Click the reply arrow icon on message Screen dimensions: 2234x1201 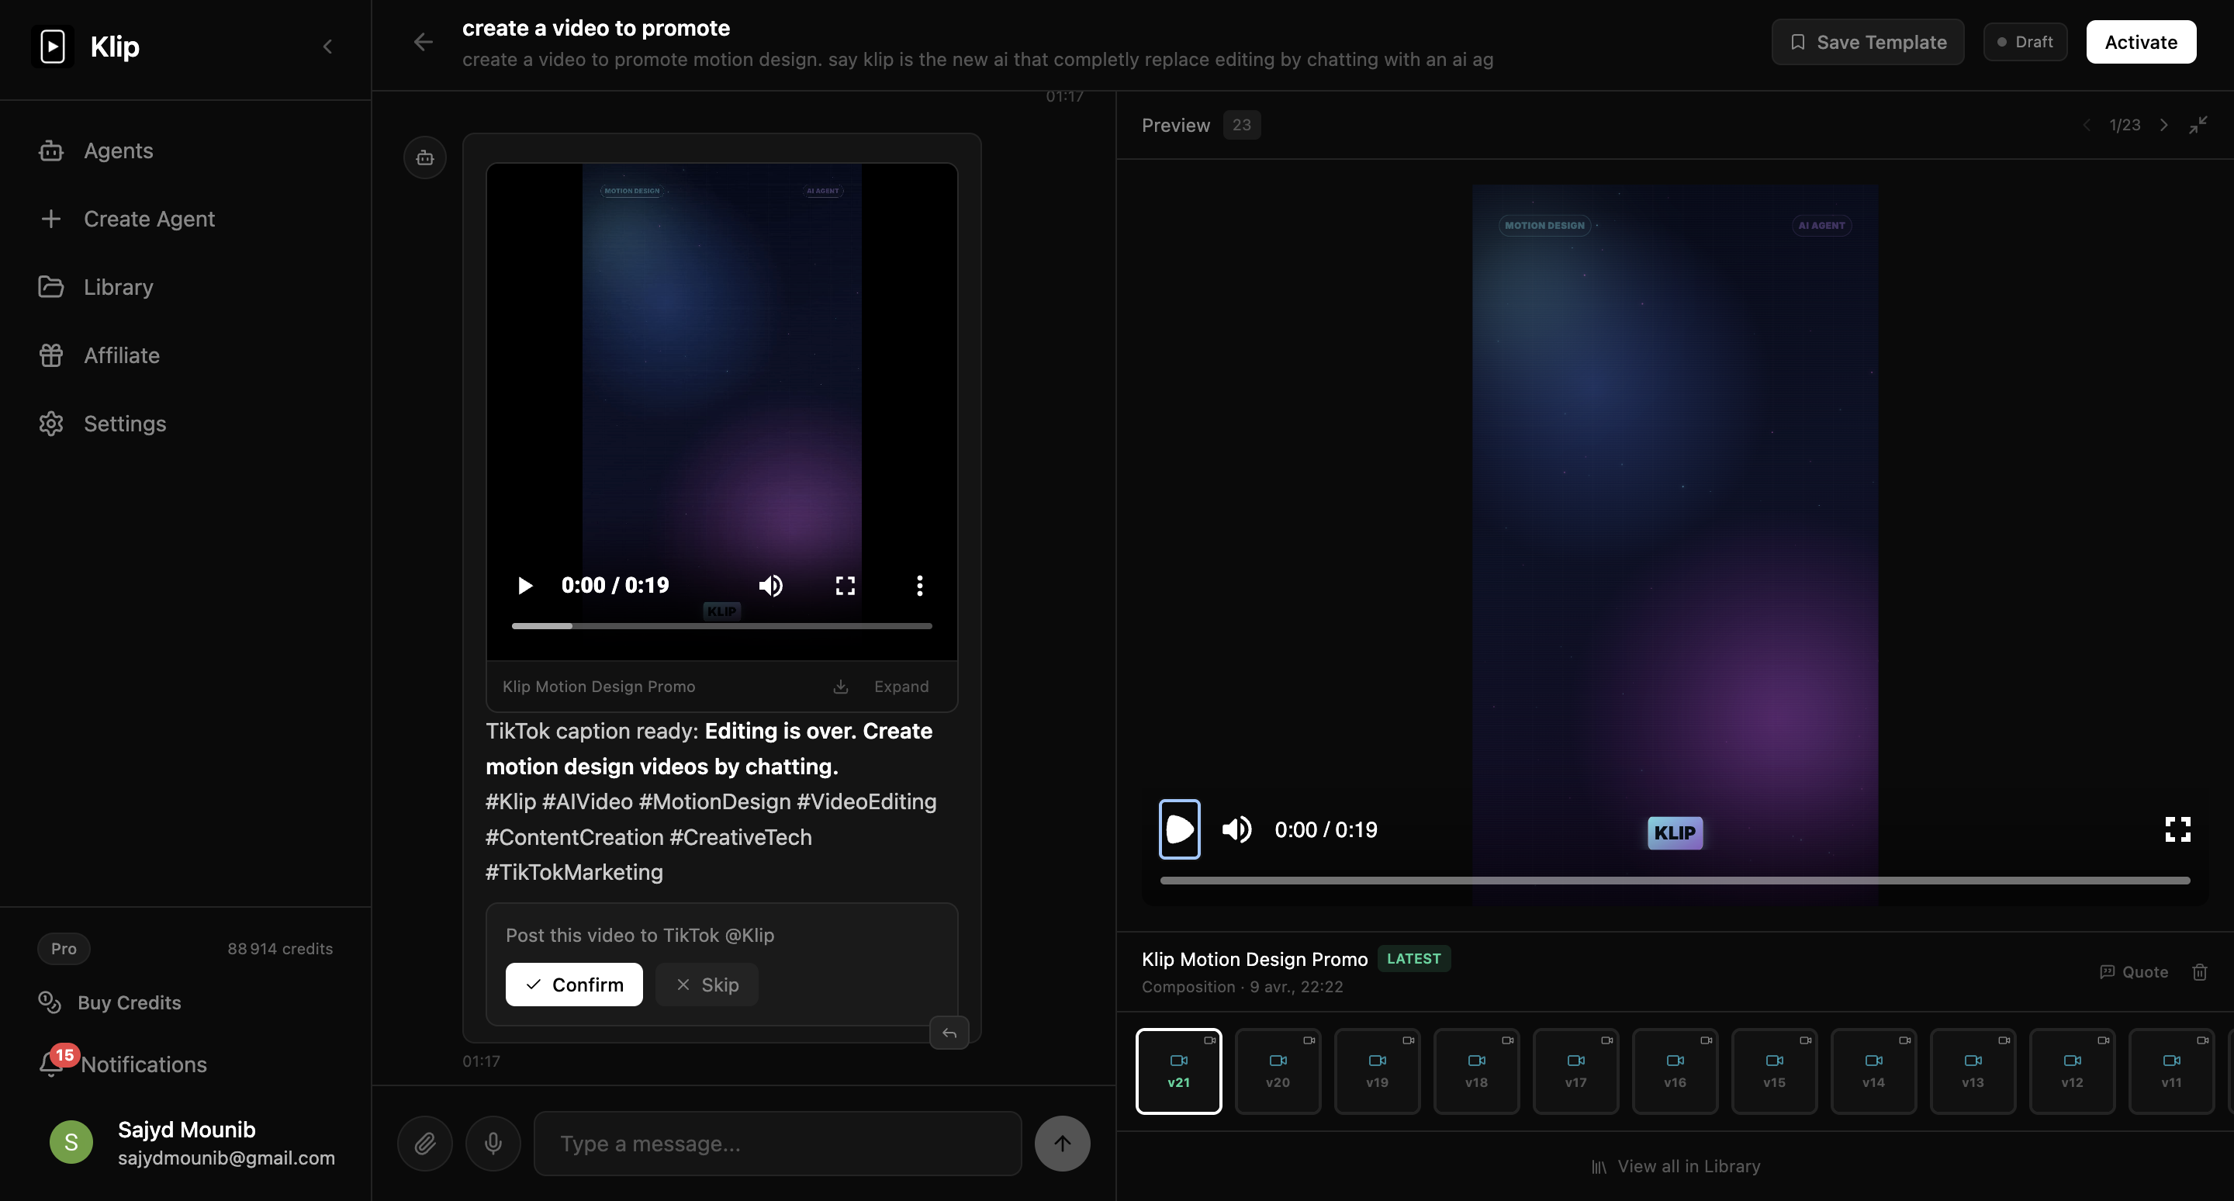pos(949,1033)
